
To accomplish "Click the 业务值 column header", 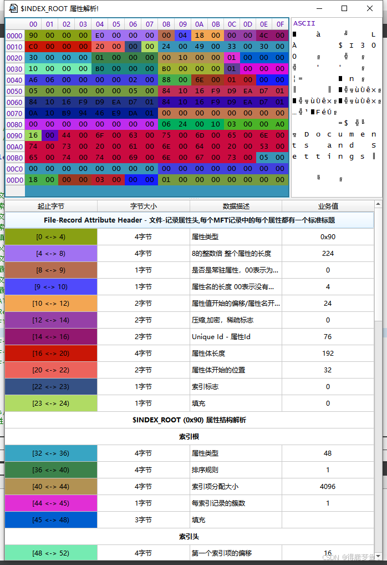I will click(328, 206).
